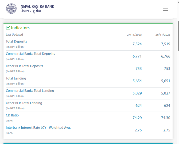Click CD Ratio value 74.30

pos(166,118)
